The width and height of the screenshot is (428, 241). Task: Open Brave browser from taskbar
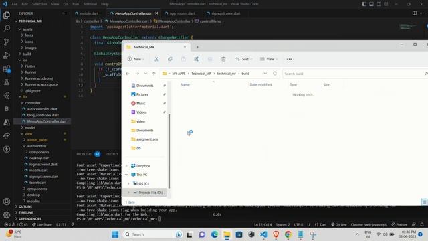coord(276,234)
